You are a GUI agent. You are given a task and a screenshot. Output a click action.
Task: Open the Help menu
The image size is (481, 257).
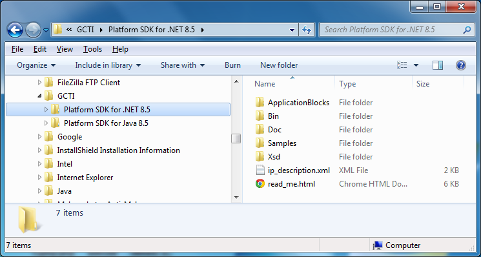120,49
